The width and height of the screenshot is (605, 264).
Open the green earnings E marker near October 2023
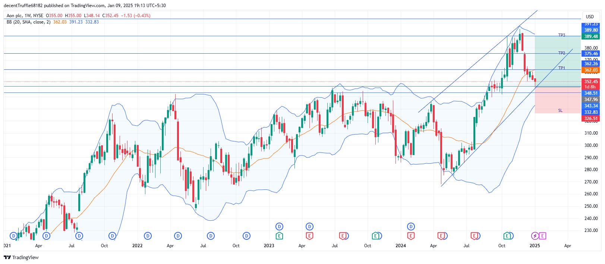(x=375, y=236)
